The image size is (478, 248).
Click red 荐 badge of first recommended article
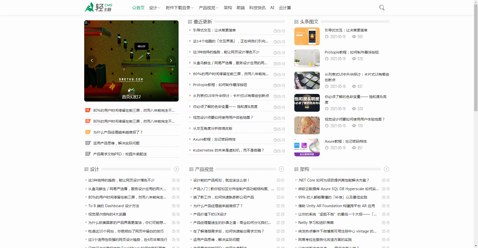(x=88, y=110)
